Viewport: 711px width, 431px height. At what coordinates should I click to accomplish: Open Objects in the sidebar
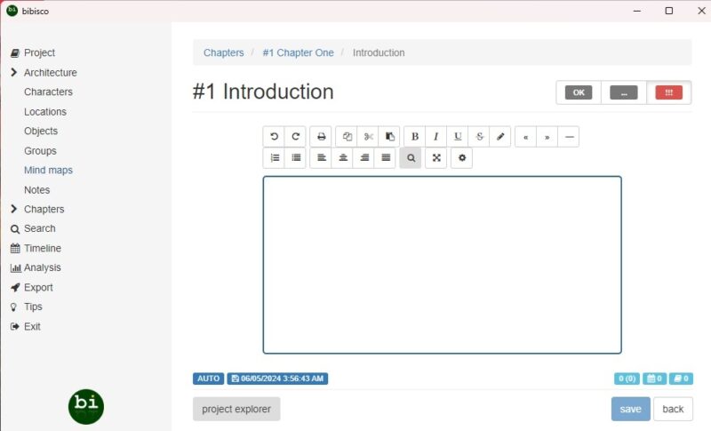(41, 131)
